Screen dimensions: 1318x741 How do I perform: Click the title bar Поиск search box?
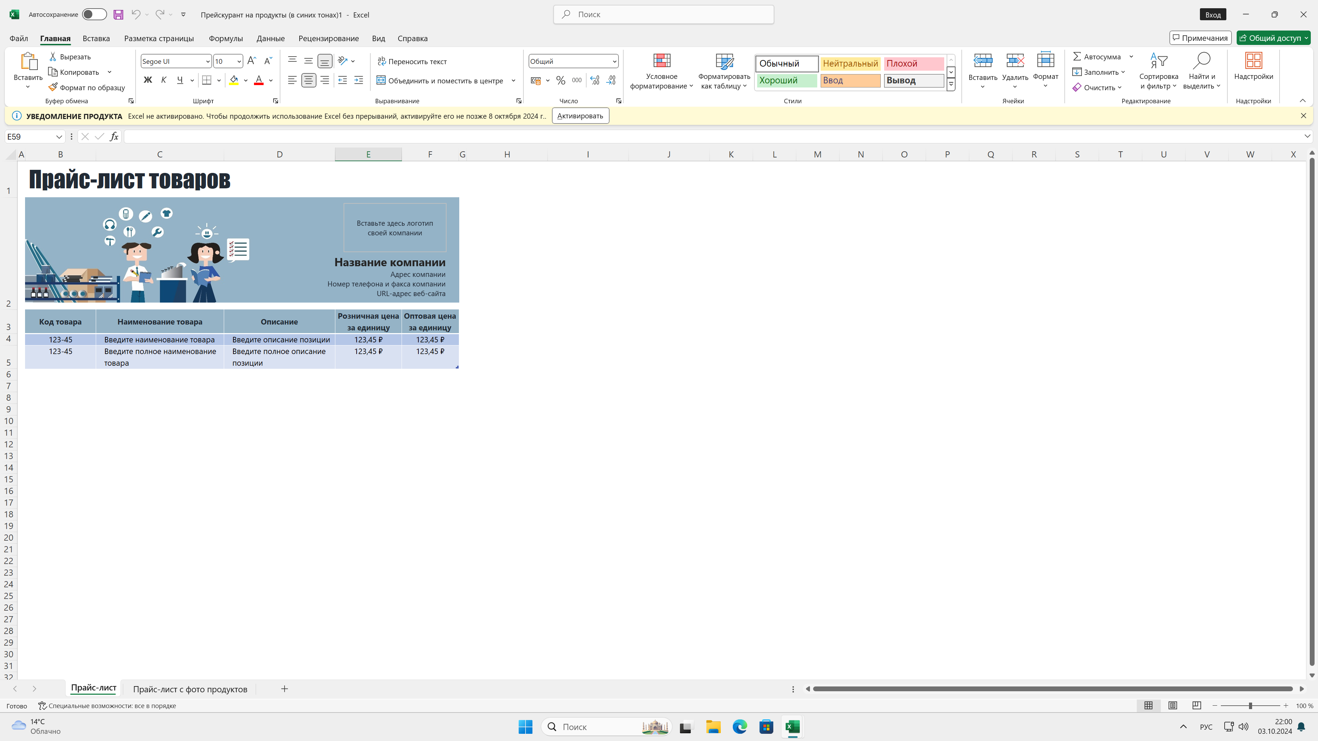click(663, 14)
